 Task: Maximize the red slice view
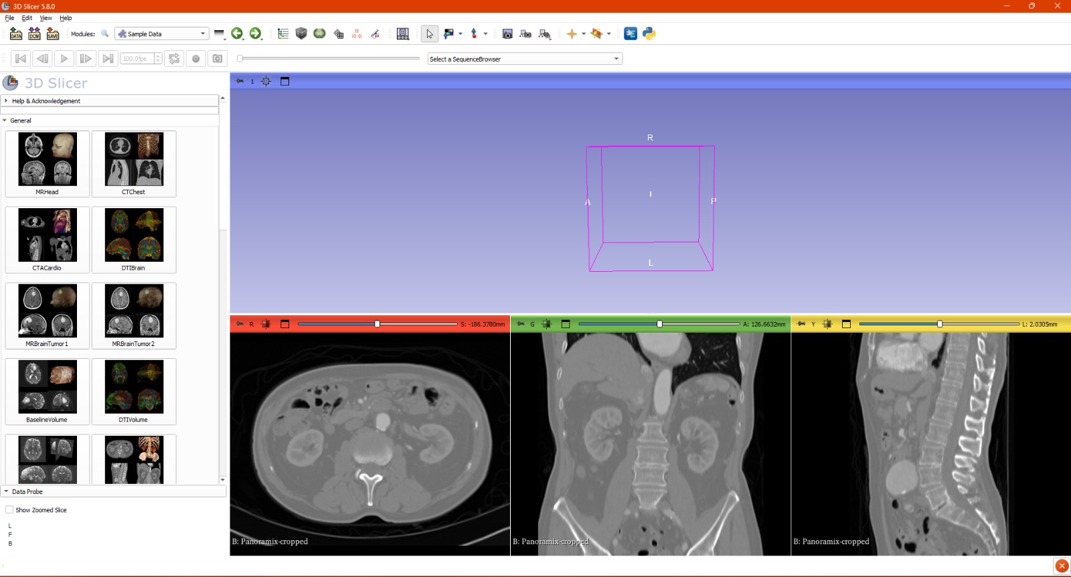(x=284, y=324)
